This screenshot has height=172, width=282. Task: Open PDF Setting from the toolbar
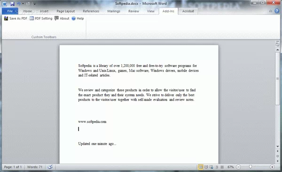click(x=41, y=18)
